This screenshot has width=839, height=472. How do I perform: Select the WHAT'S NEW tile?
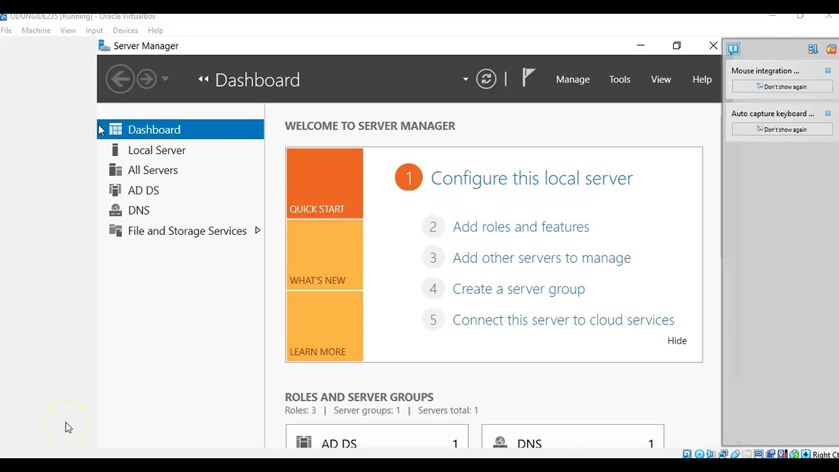pos(324,255)
